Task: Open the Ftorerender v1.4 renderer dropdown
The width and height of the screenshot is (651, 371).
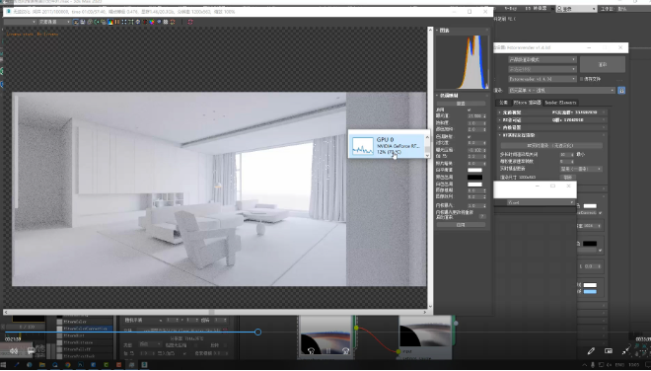Action: pyautogui.click(x=542, y=79)
